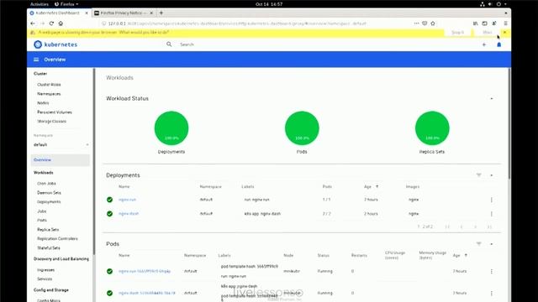
Task: Click Wait in the yellow notification bar
Action: pyautogui.click(x=488, y=33)
